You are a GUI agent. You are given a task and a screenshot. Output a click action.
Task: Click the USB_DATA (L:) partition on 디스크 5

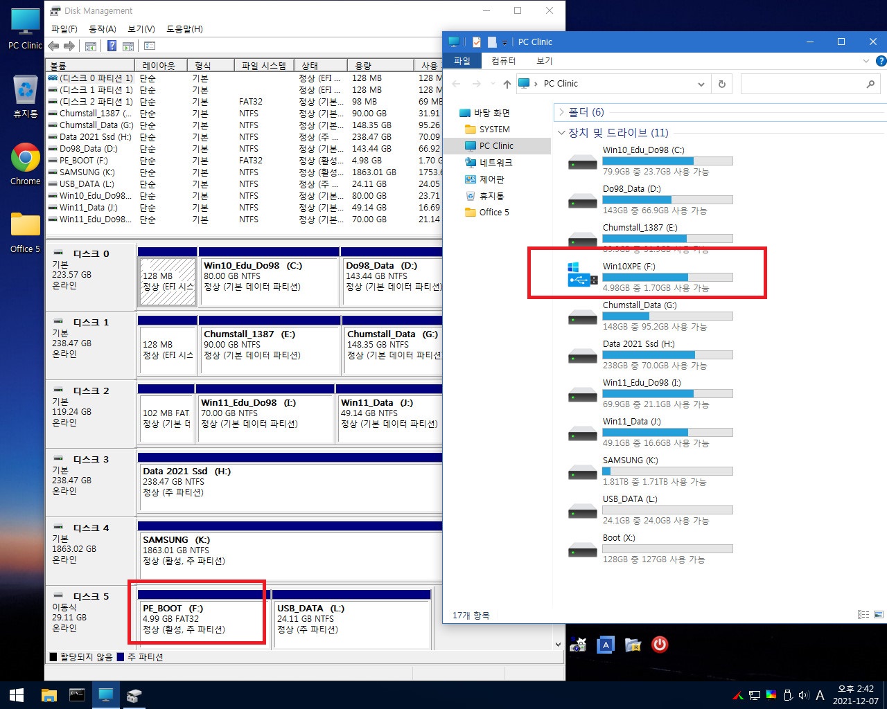coord(352,618)
